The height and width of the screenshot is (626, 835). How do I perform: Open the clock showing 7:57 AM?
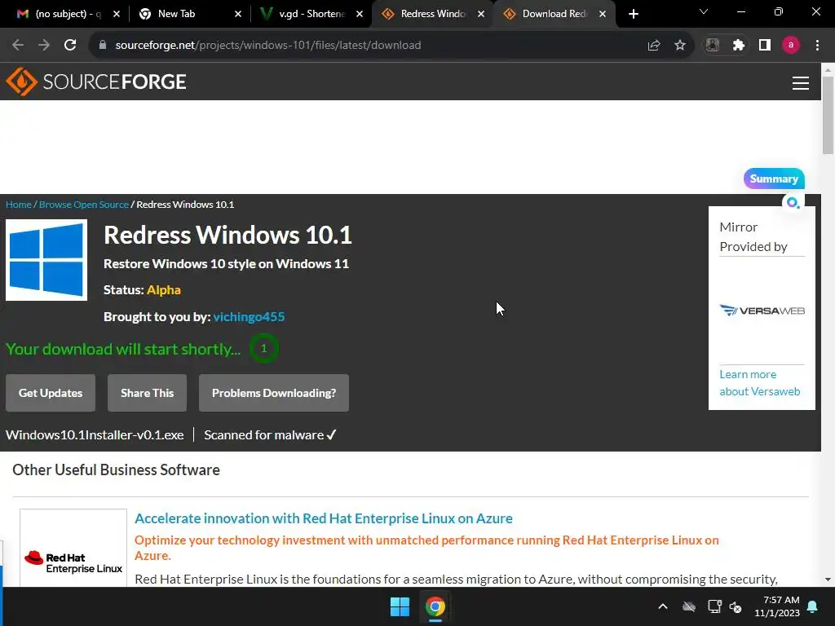[777, 606]
